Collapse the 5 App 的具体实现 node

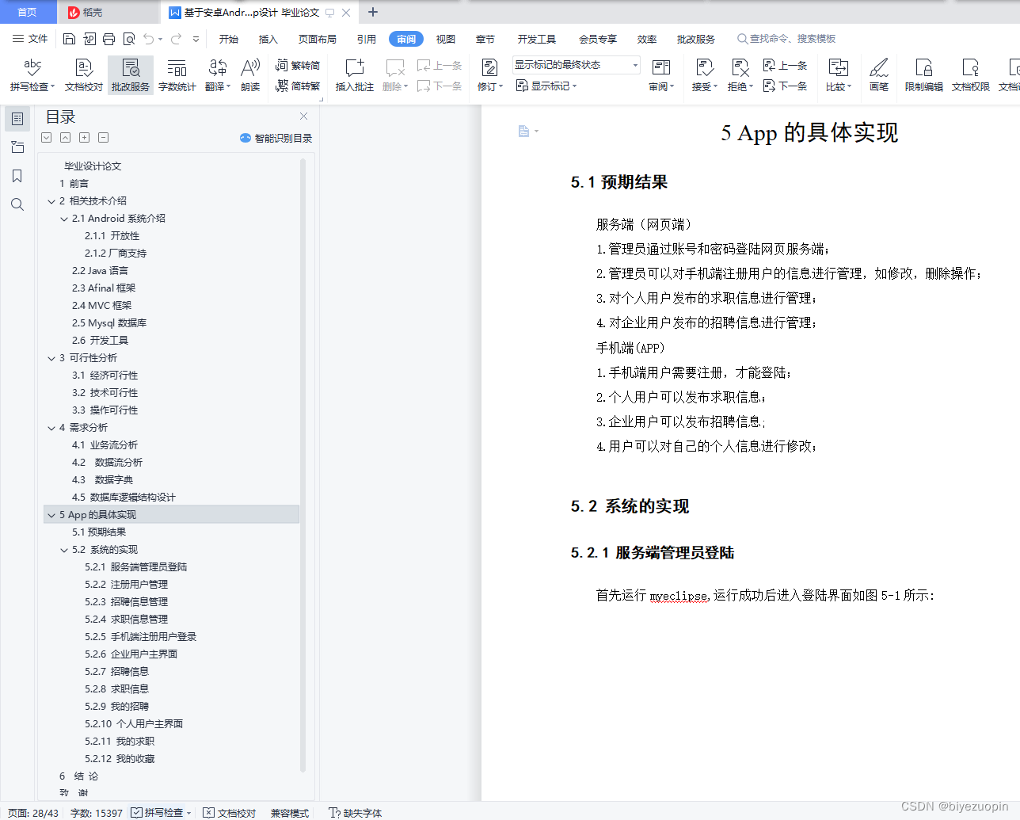[51, 515]
